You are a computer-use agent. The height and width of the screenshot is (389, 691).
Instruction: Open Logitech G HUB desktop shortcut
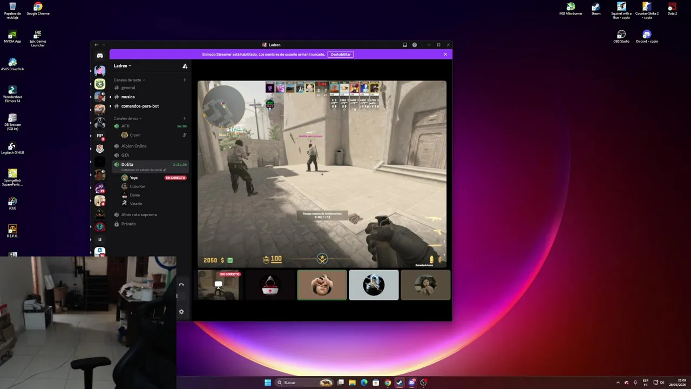tap(12, 148)
